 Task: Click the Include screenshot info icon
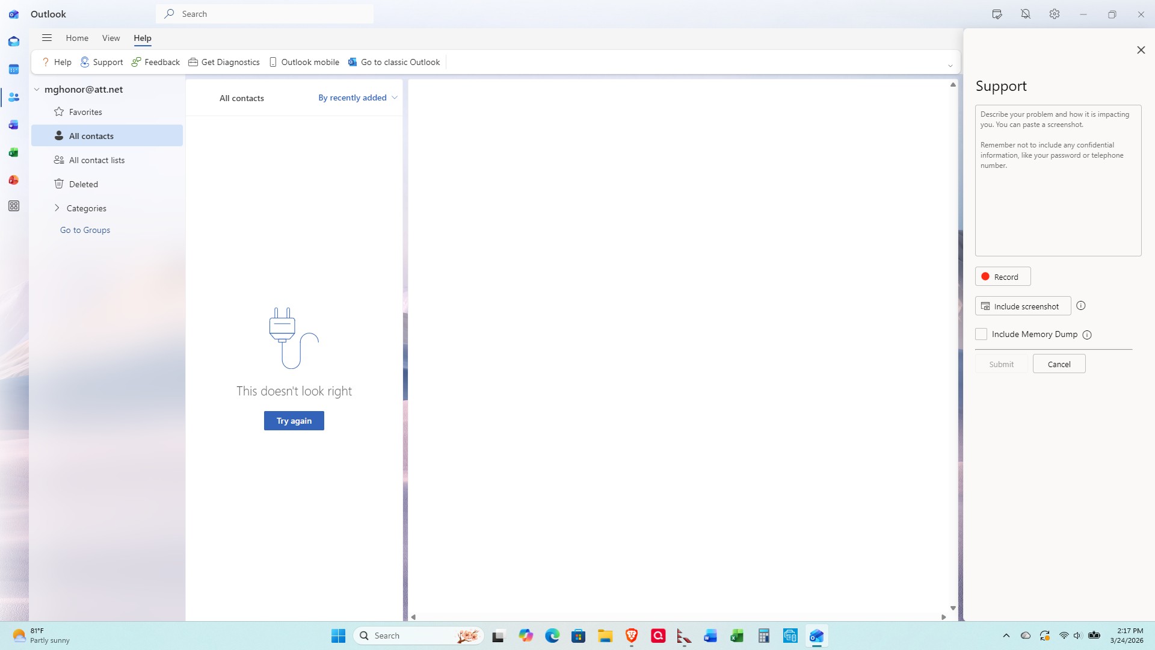tap(1081, 306)
